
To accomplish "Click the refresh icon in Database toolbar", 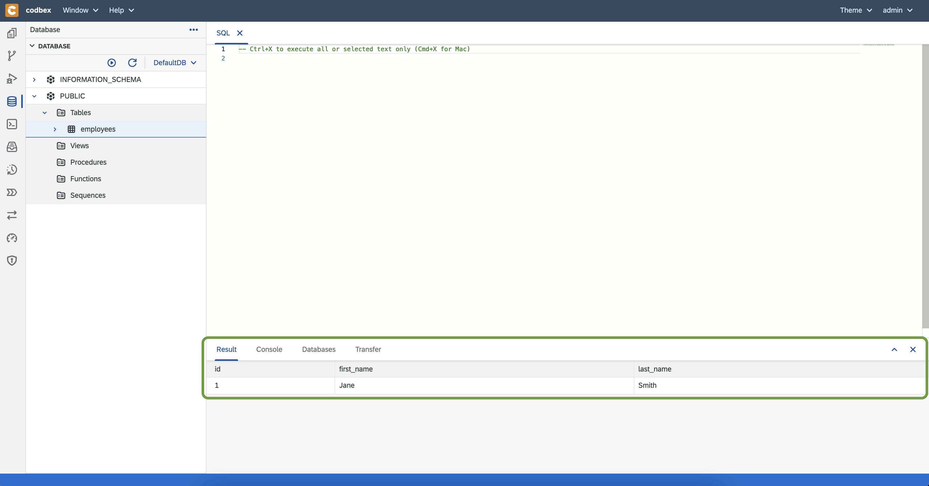I will (132, 63).
